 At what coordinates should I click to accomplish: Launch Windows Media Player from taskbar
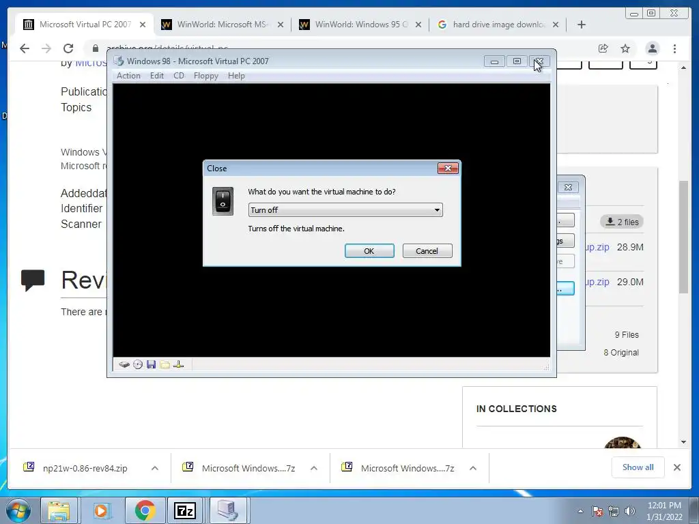tap(101, 510)
